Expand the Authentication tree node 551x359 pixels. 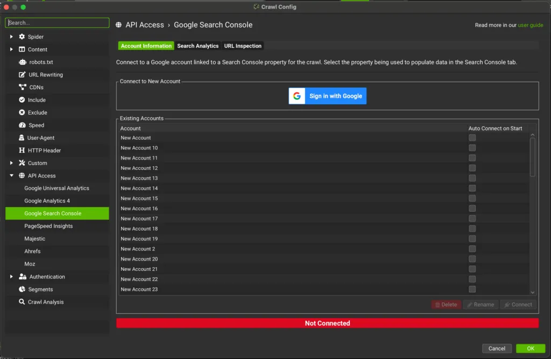[x=11, y=277]
